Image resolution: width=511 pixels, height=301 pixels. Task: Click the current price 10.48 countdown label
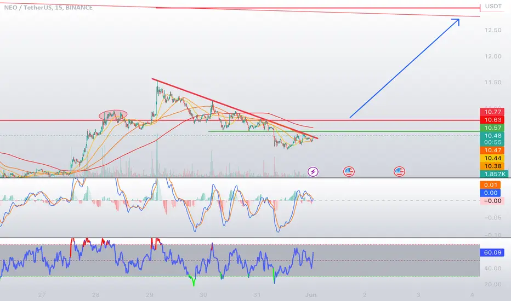[492, 139]
